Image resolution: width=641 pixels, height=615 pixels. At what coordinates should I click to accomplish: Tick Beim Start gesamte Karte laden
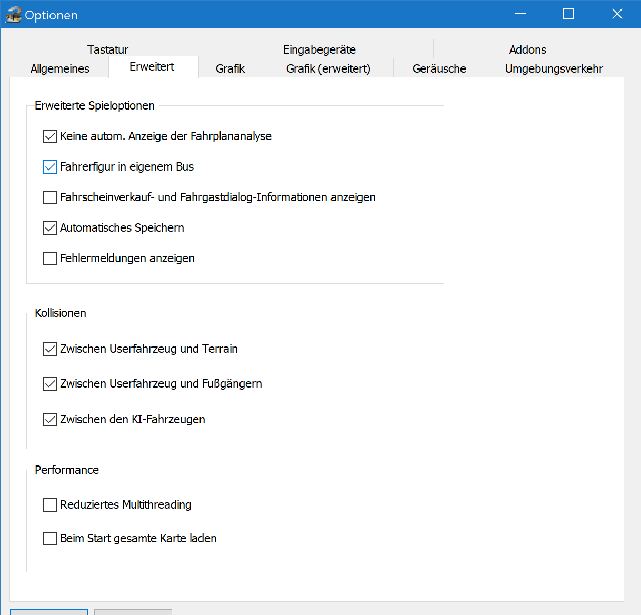point(50,539)
